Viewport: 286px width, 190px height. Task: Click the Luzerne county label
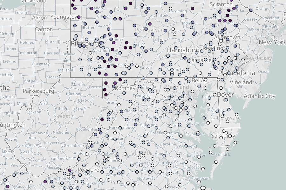click(213, 18)
